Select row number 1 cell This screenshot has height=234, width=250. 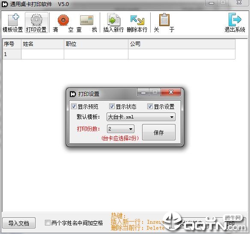(x=12, y=54)
